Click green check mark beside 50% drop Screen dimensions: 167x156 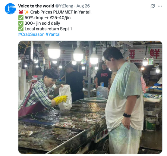pos(21,18)
